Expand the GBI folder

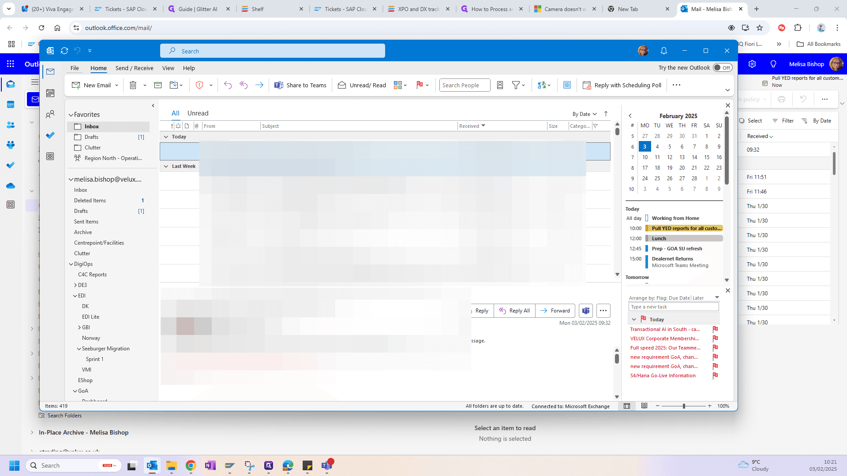(79, 327)
